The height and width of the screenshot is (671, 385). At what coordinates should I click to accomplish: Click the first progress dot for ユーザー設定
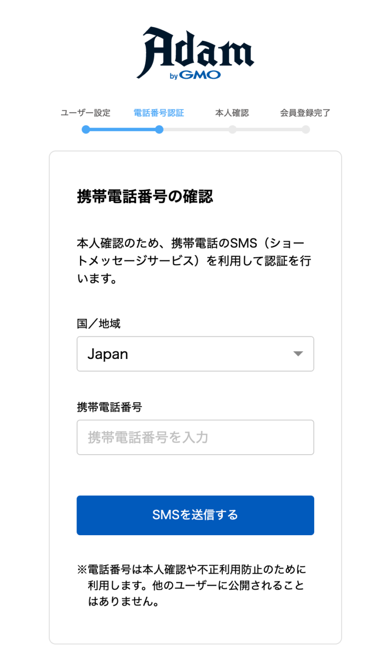(86, 130)
